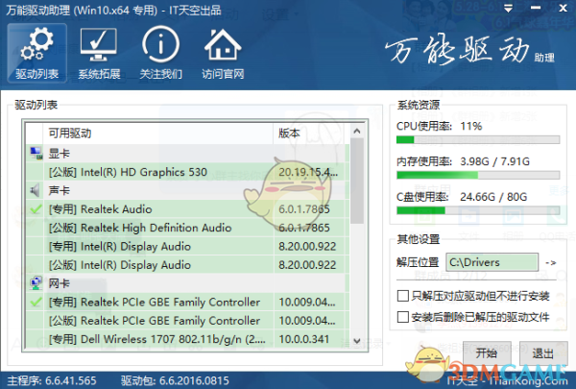This screenshot has width=576, height=389.
Task: Open the title bar dropdown menu arrow
Action: click(x=508, y=8)
